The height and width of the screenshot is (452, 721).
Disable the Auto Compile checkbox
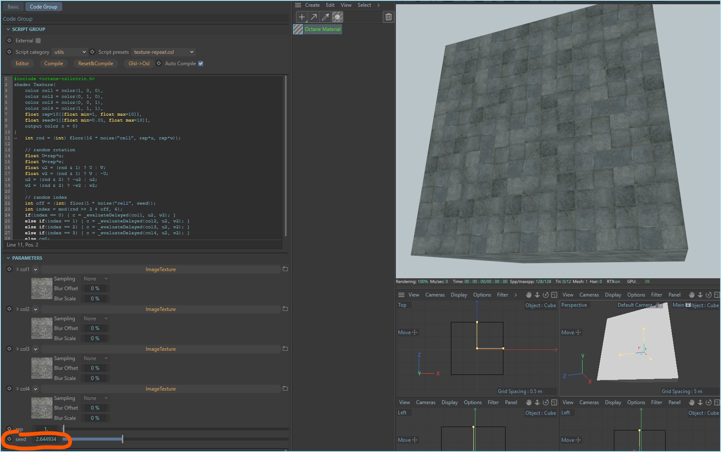[201, 64]
